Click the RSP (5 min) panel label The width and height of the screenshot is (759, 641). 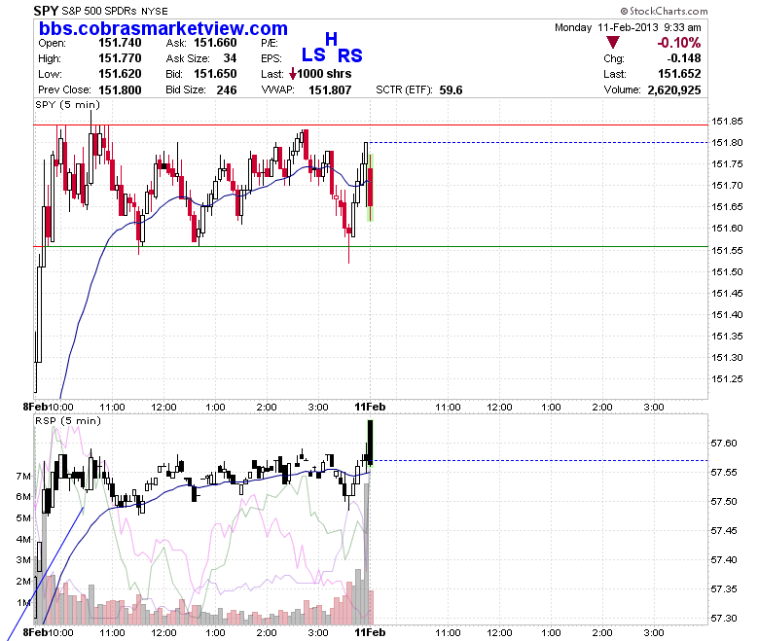(x=68, y=420)
